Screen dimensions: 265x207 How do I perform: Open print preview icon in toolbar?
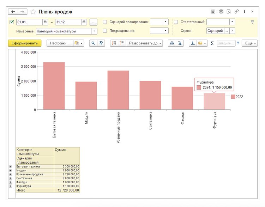[180, 43]
